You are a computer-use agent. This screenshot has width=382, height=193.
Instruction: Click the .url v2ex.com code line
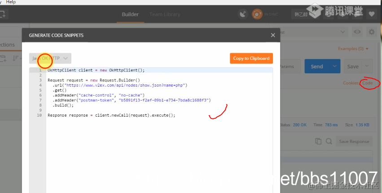click(x=120, y=85)
